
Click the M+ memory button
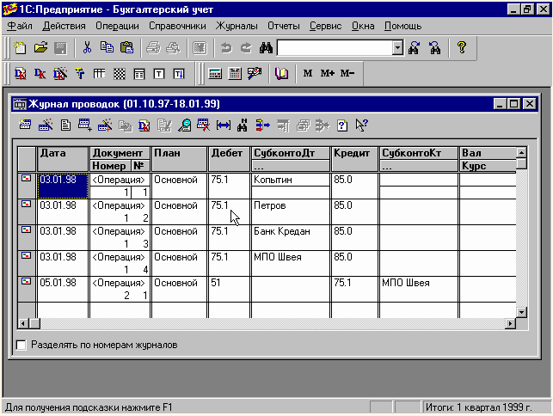pyautogui.click(x=328, y=74)
